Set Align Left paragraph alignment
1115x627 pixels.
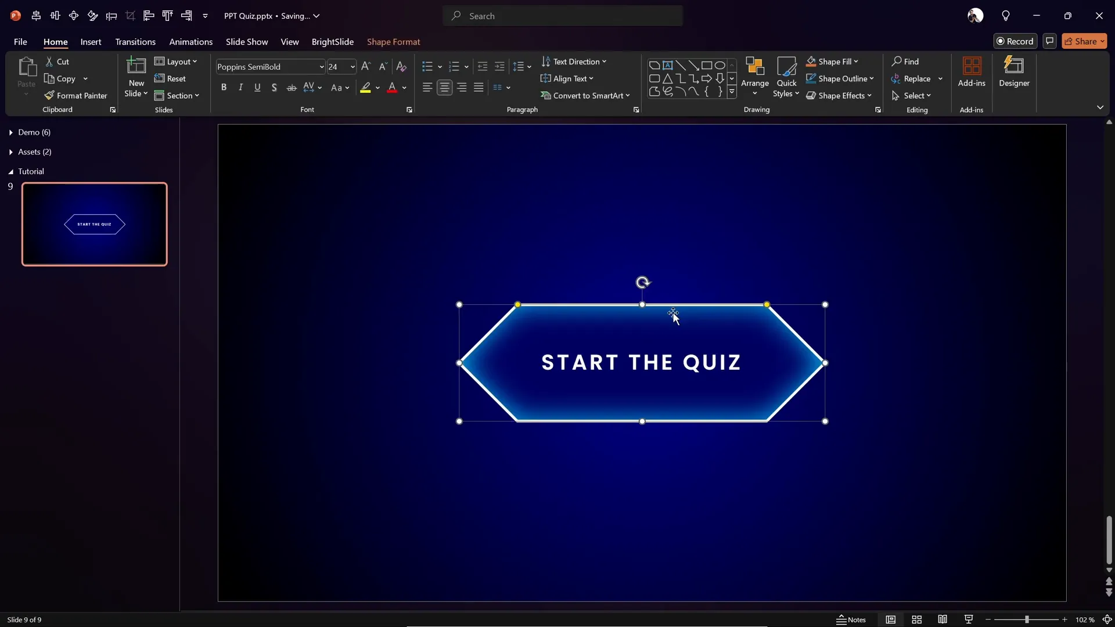(427, 87)
